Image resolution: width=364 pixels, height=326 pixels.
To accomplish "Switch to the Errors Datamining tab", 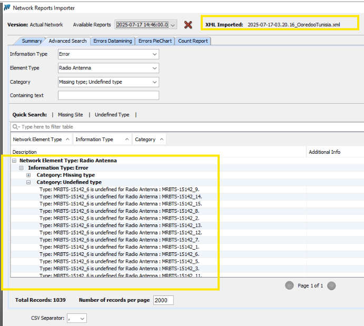I will pos(112,41).
